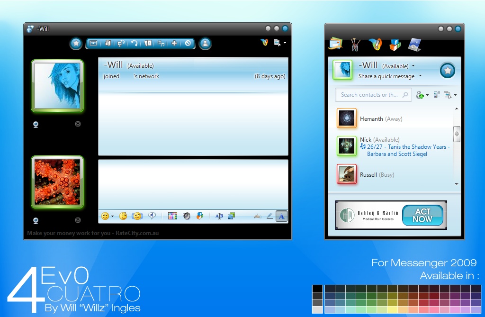Click the ACT NOW button in the ad banner
The height and width of the screenshot is (317, 485).
tap(422, 215)
